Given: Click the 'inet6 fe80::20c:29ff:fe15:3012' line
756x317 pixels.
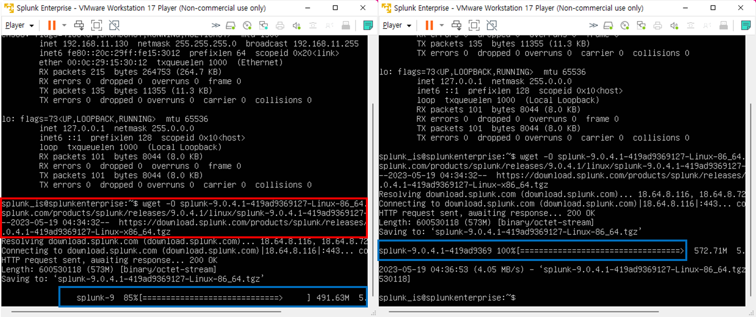Looking at the screenshot, I should pyautogui.click(x=189, y=53).
